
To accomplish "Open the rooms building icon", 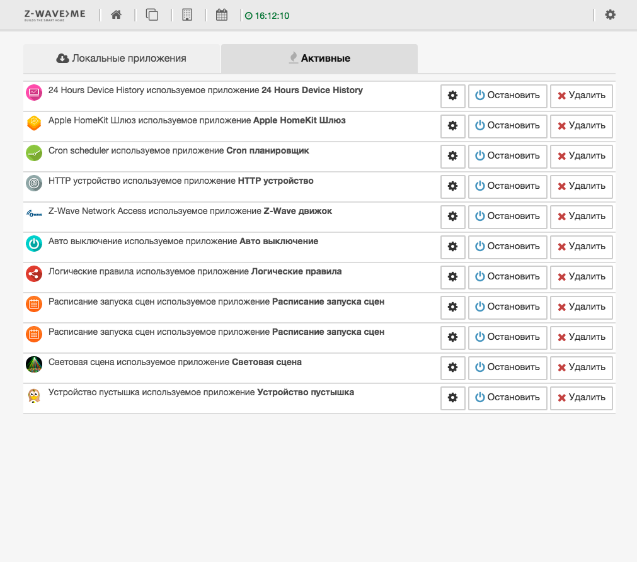I will point(187,15).
